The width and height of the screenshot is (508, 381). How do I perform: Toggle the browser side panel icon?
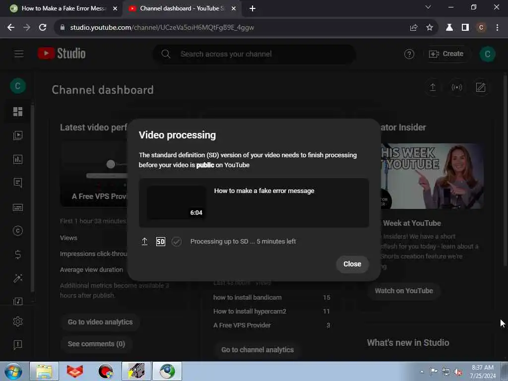coord(465,28)
